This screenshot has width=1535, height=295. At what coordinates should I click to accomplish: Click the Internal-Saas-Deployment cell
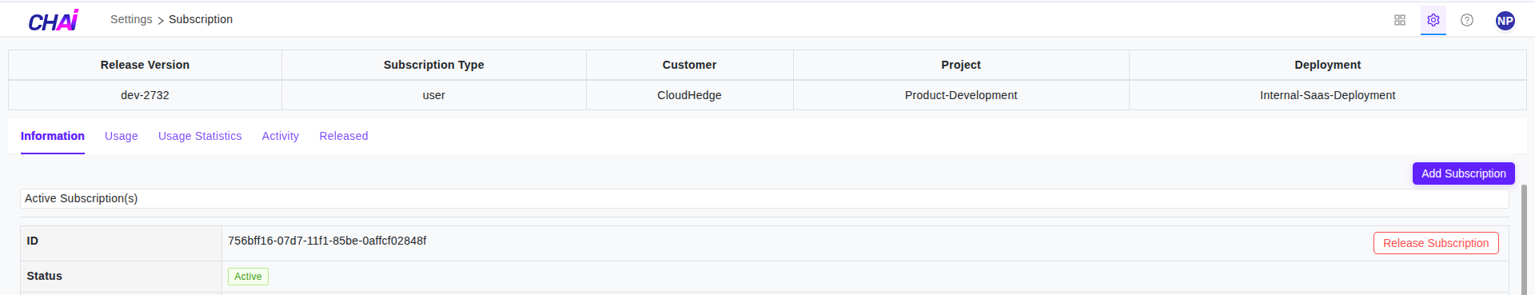pos(1327,95)
